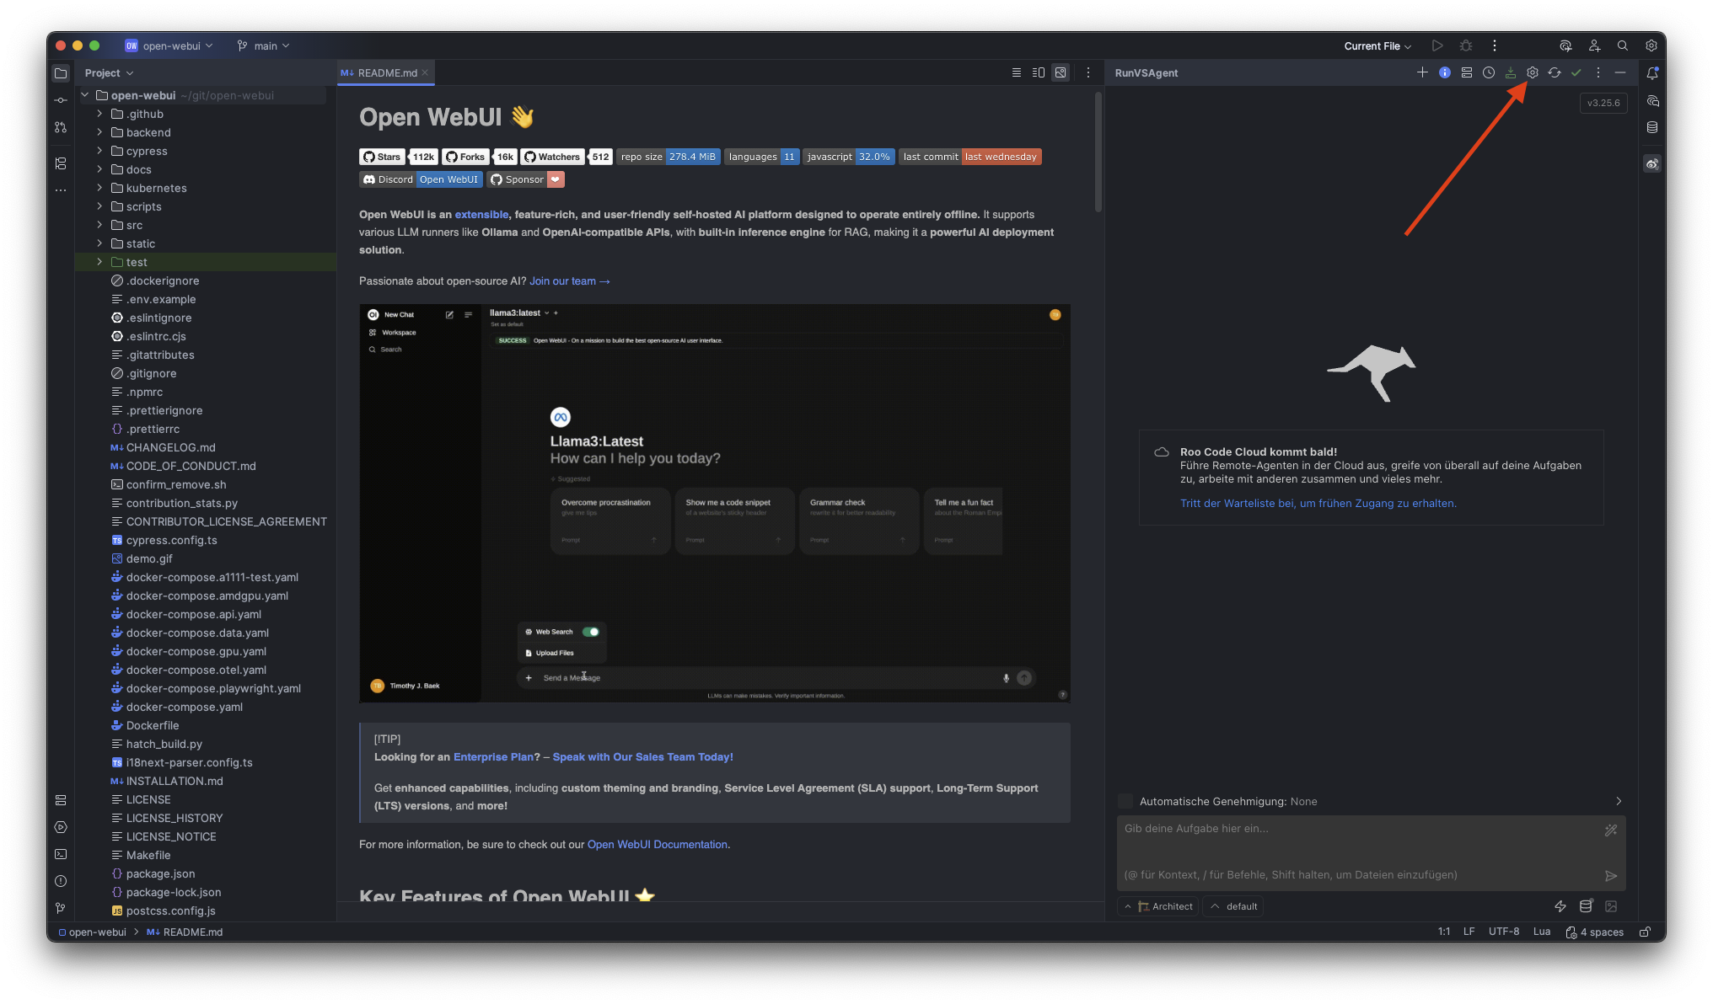
Task: Open IDE settings gear in title bar
Action: coord(1651,45)
